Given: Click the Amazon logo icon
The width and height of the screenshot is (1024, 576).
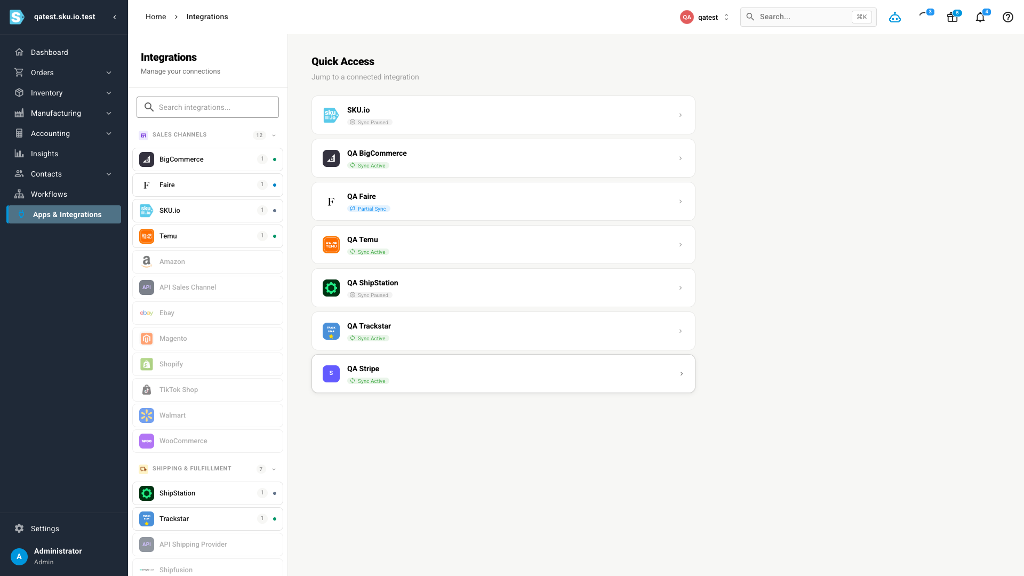Looking at the screenshot, I should click(x=147, y=262).
